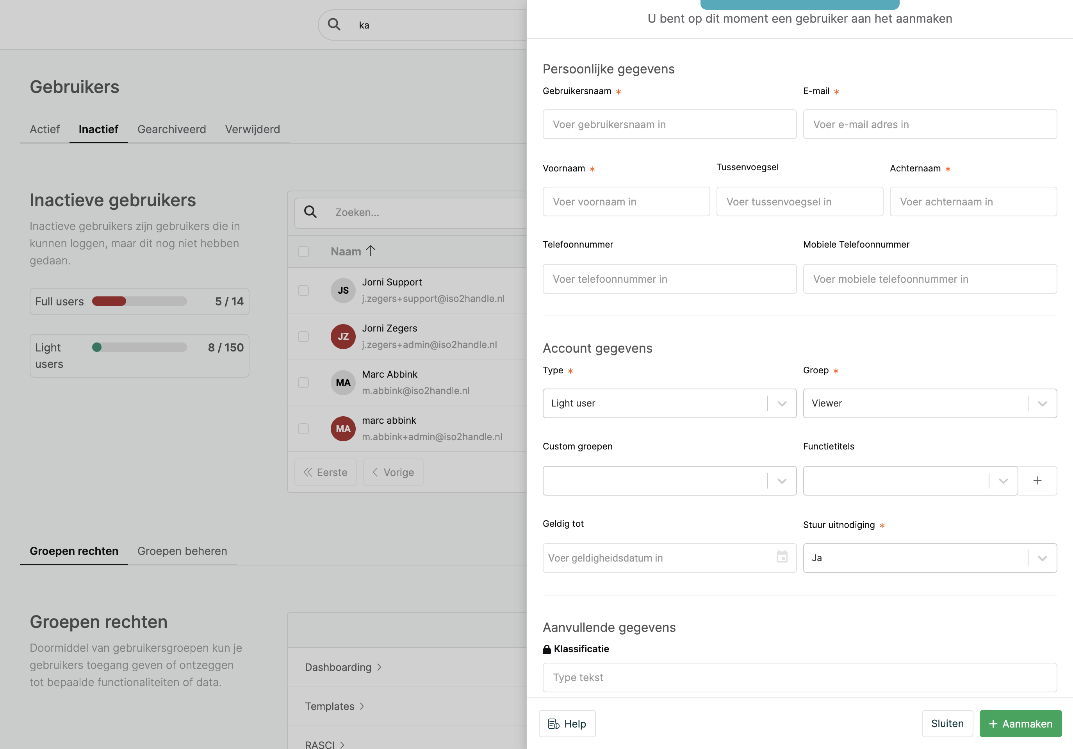Click the top search field containing ka
The height and width of the screenshot is (749, 1073).
(423, 25)
